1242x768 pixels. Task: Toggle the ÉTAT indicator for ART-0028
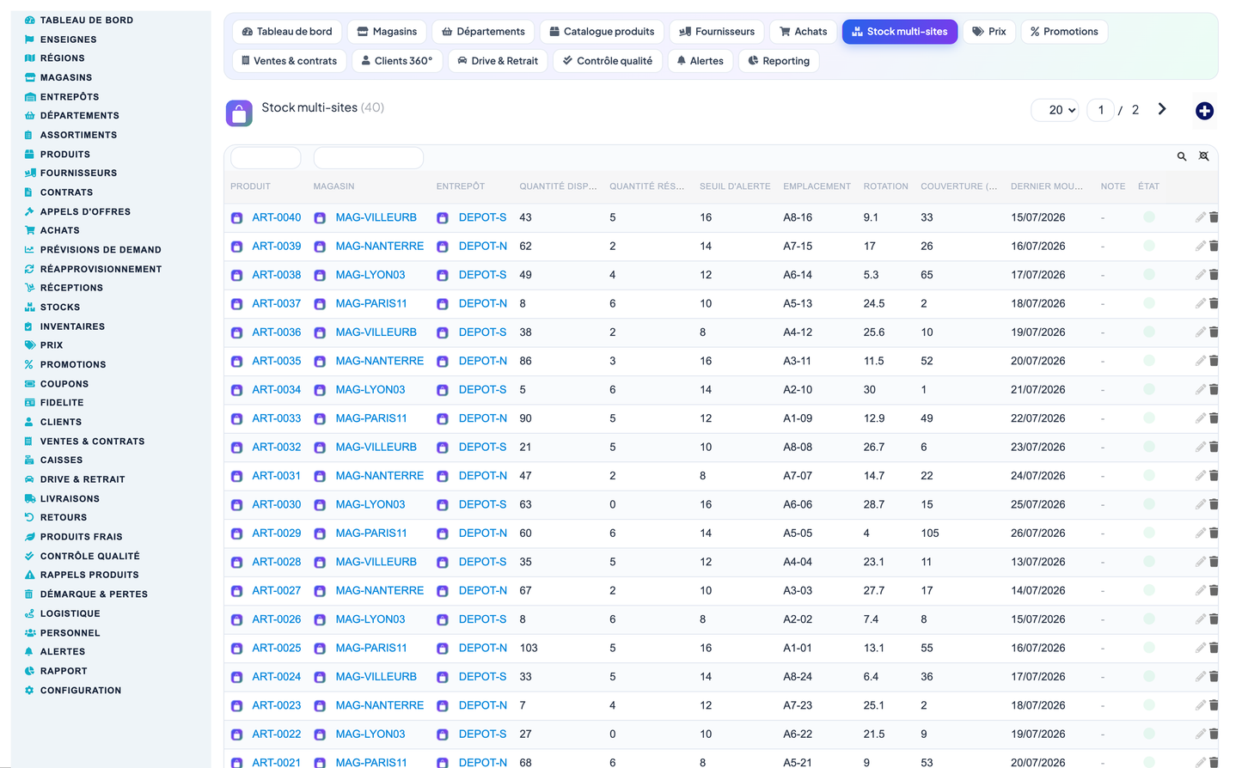pyautogui.click(x=1148, y=562)
